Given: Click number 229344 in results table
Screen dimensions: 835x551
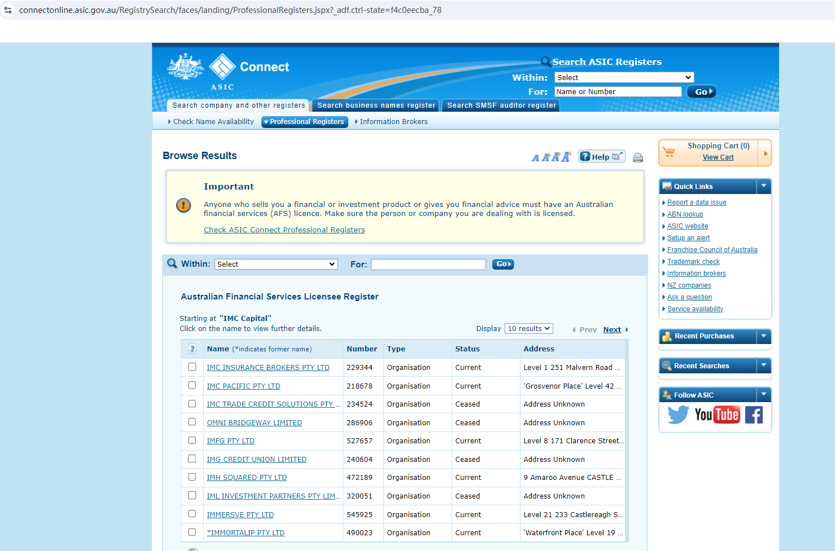Looking at the screenshot, I should point(360,368).
